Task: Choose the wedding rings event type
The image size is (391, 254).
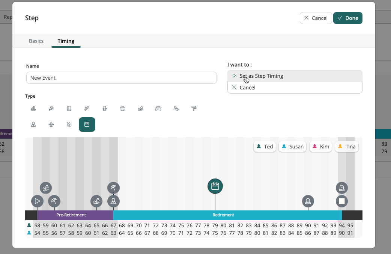Action: click(69, 124)
